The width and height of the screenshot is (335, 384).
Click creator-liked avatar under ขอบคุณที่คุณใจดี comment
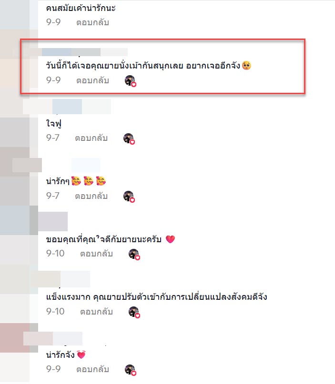[134, 254]
